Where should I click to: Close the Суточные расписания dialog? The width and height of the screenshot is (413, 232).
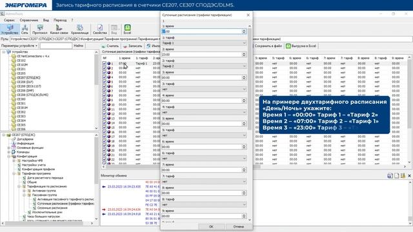(248, 15)
